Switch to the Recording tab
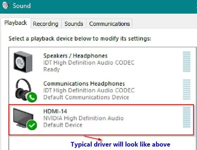The width and height of the screenshot is (197, 150). click(46, 24)
